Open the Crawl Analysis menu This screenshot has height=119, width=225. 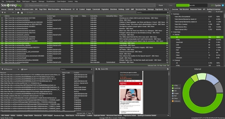61,1
